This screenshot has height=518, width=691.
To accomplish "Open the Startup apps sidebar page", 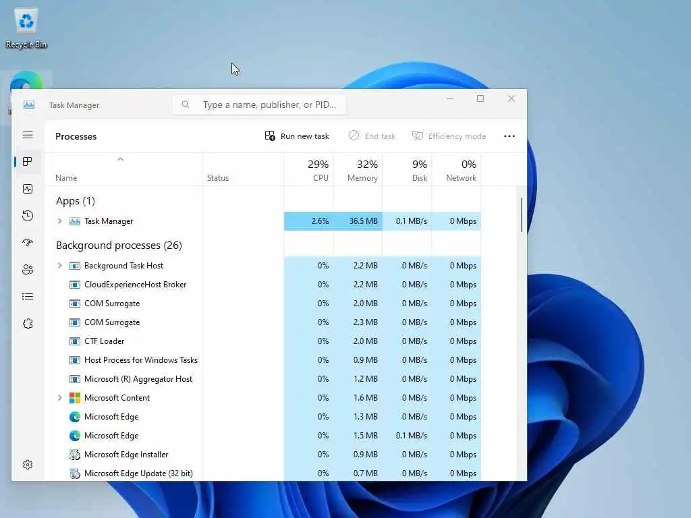I will (27, 243).
